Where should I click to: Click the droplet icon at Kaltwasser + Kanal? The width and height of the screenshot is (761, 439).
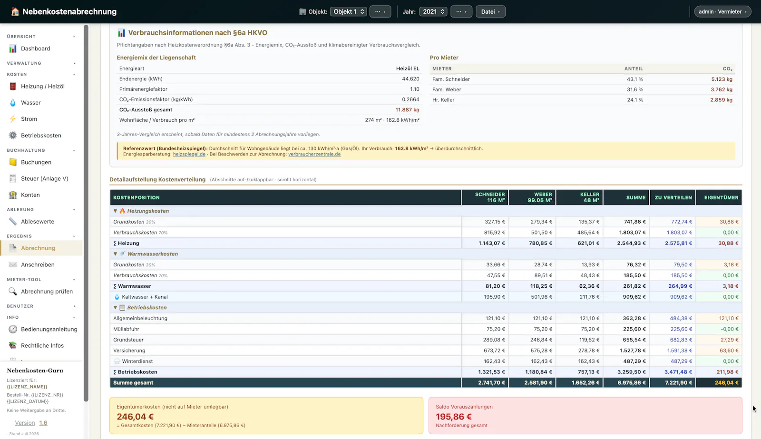[117, 297]
